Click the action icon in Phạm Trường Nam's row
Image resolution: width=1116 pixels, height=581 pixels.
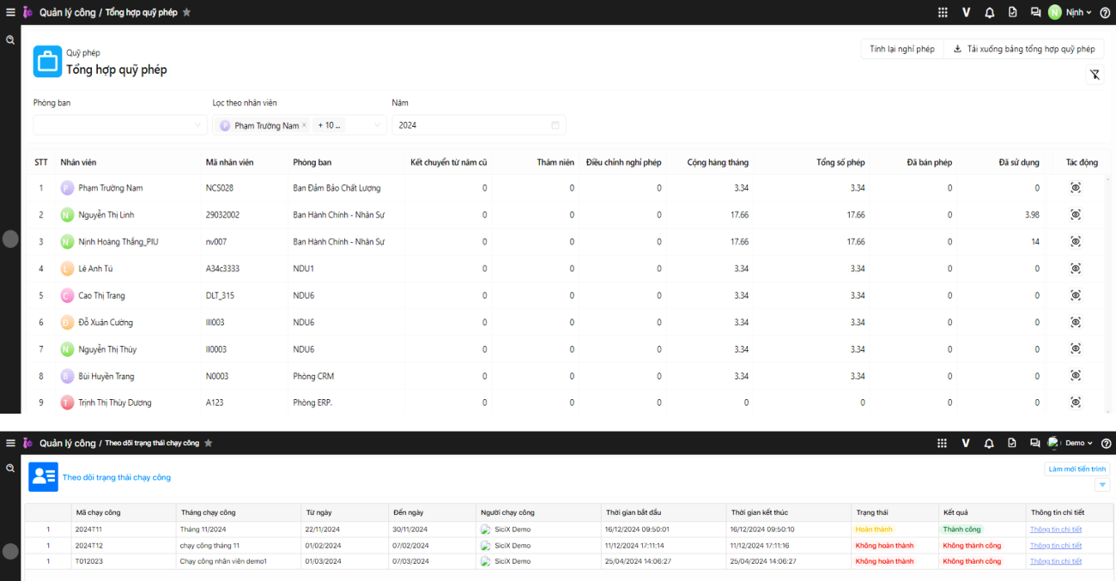point(1075,188)
